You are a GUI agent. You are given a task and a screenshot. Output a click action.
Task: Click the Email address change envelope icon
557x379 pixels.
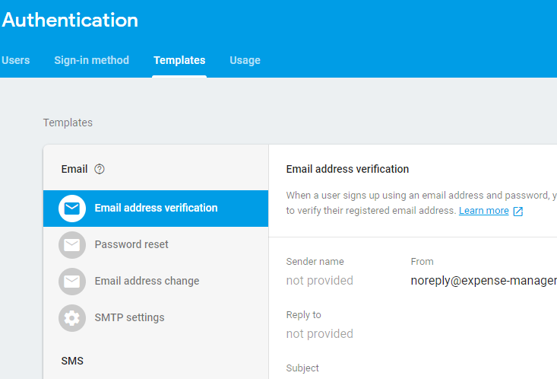[x=72, y=282]
